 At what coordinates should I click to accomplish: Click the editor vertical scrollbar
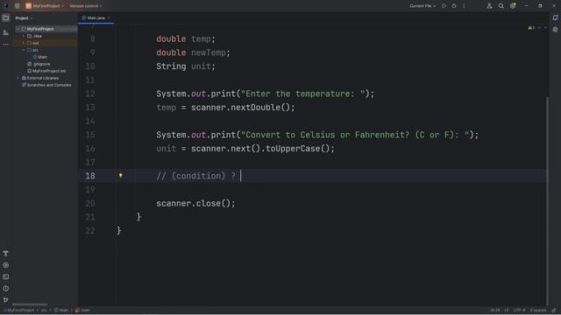[x=547, y=200]
